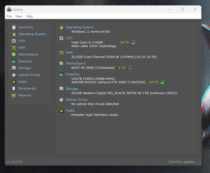Click the Summary clipboard icon in sidebar
This screenshot has width=210, height=173.
(x=14, y=27)
